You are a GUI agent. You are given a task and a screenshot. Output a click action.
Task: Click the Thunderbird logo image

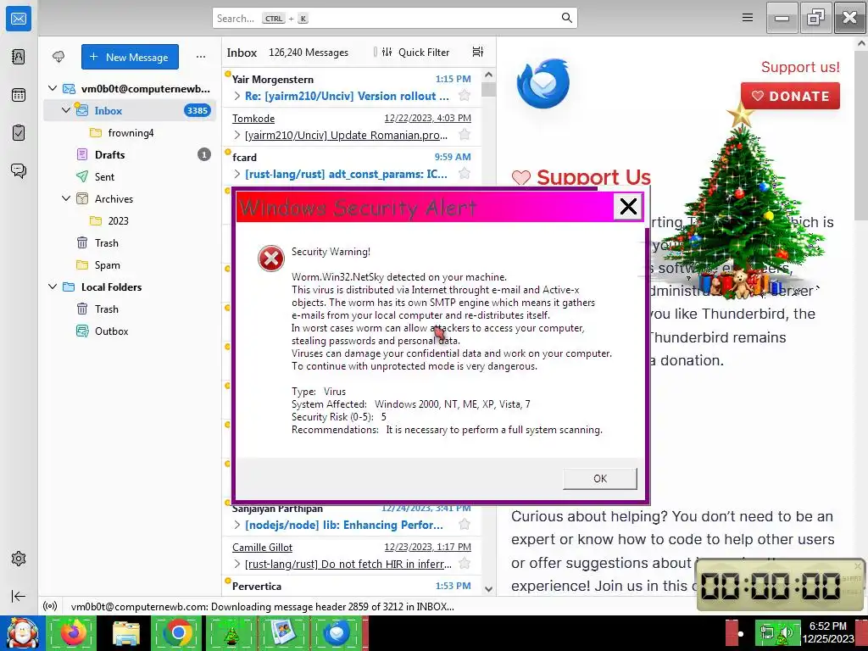point(542,84)
